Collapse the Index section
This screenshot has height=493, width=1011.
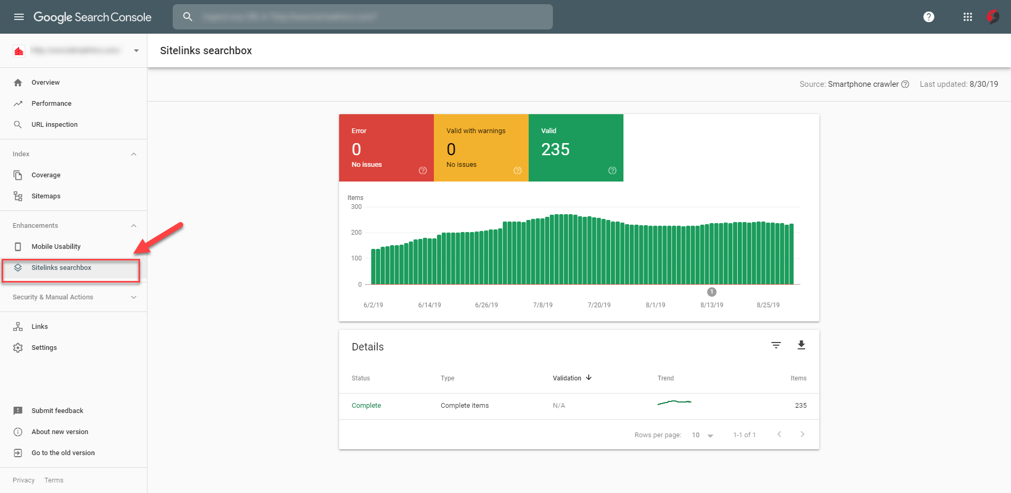[134, 154]
